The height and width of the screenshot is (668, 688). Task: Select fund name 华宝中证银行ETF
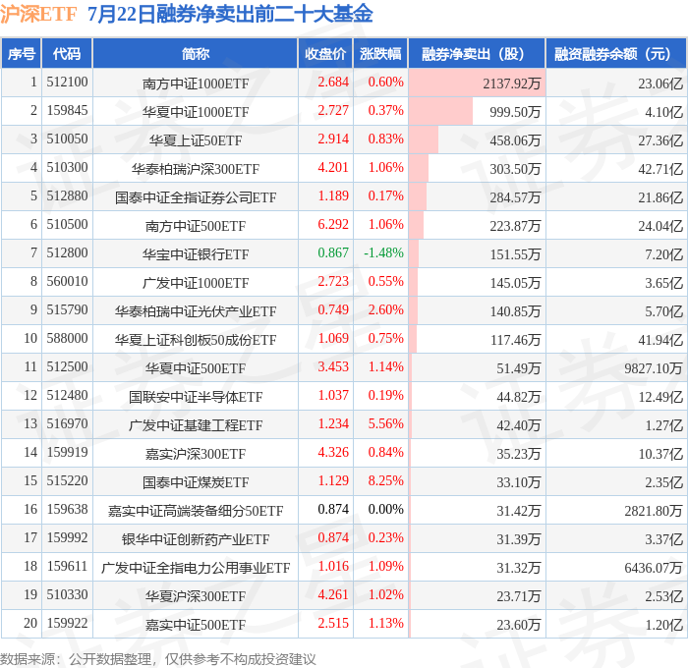[196, 254]
